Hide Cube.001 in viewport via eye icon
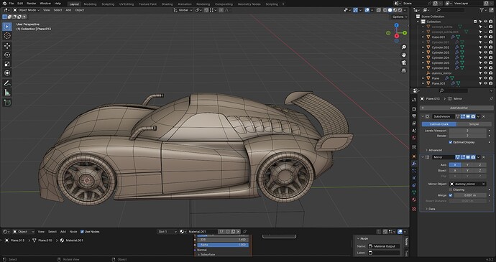This screenshot has height=262, width=496. coord(485,37)
